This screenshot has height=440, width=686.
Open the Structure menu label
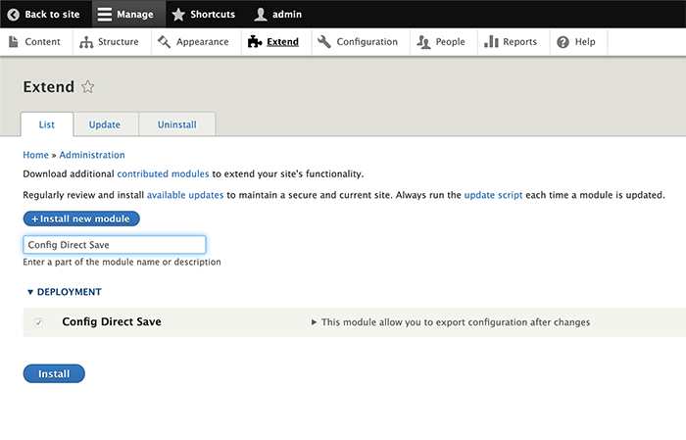119,41
